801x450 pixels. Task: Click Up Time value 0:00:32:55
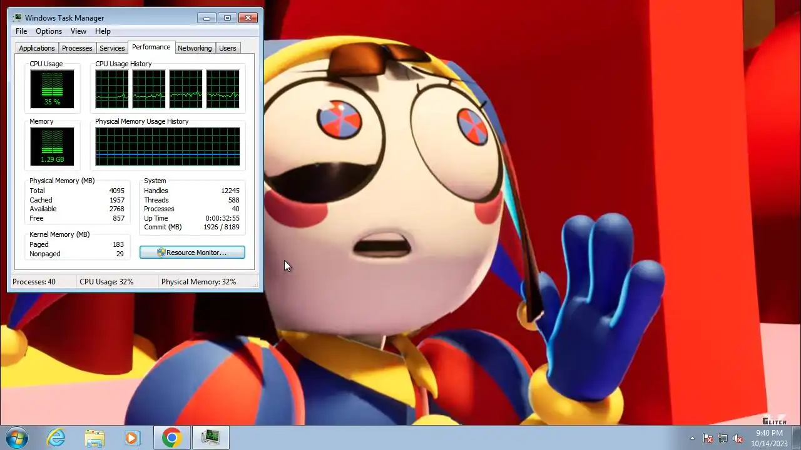[x=222, y=218]
